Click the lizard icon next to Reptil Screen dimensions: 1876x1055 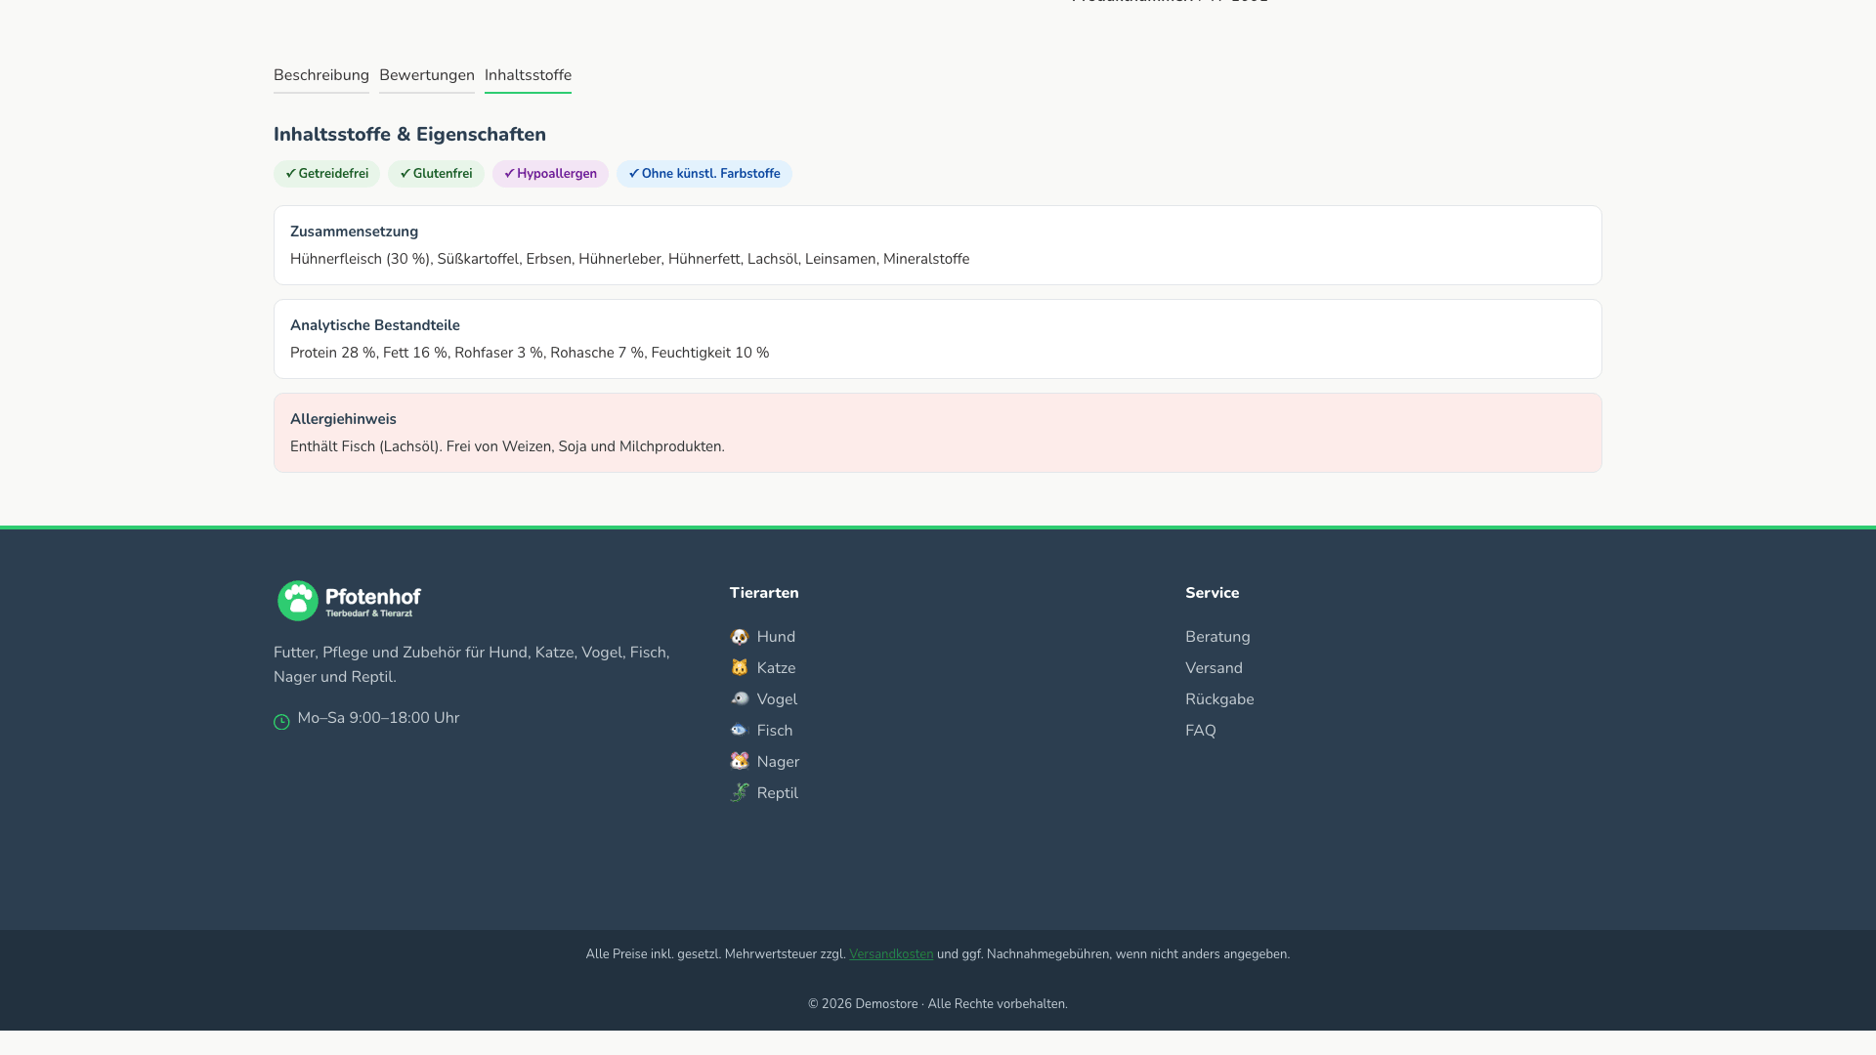point(740,793)
